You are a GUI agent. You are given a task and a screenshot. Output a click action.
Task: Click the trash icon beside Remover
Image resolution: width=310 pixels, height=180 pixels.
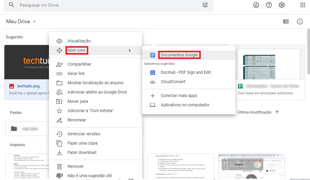(59, 166)
